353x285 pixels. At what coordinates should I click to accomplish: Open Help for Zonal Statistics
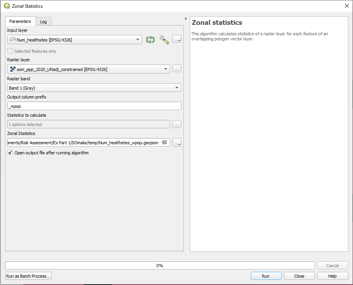[x=332, y=276]
